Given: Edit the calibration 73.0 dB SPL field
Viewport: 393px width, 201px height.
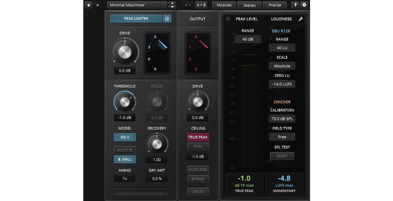Looking at the screenshot, I should coord(282,119).
